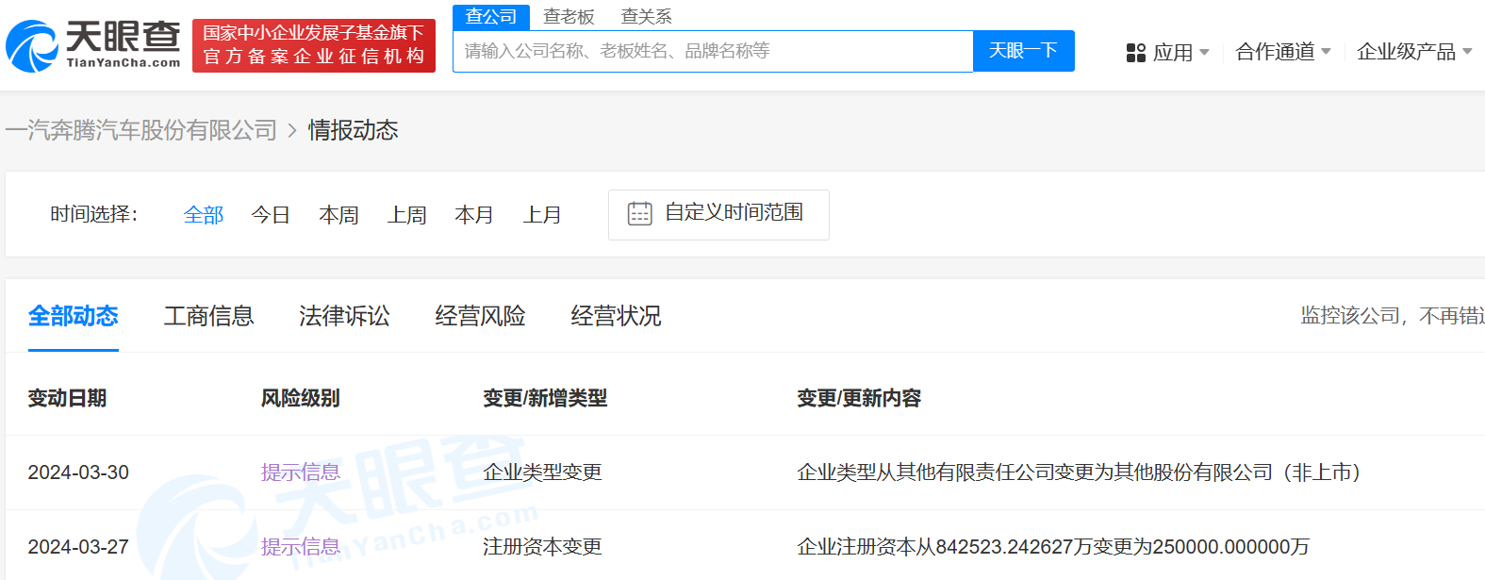The height and width of the screenshot is (580, 1485).
Task: Select the 查老板 search tab
Action: point(569,17)
